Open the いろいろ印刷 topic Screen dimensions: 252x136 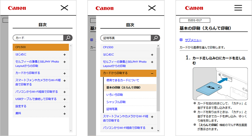114,95
